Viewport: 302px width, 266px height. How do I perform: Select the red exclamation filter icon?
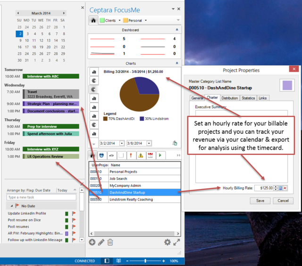(x=131, y=155)
